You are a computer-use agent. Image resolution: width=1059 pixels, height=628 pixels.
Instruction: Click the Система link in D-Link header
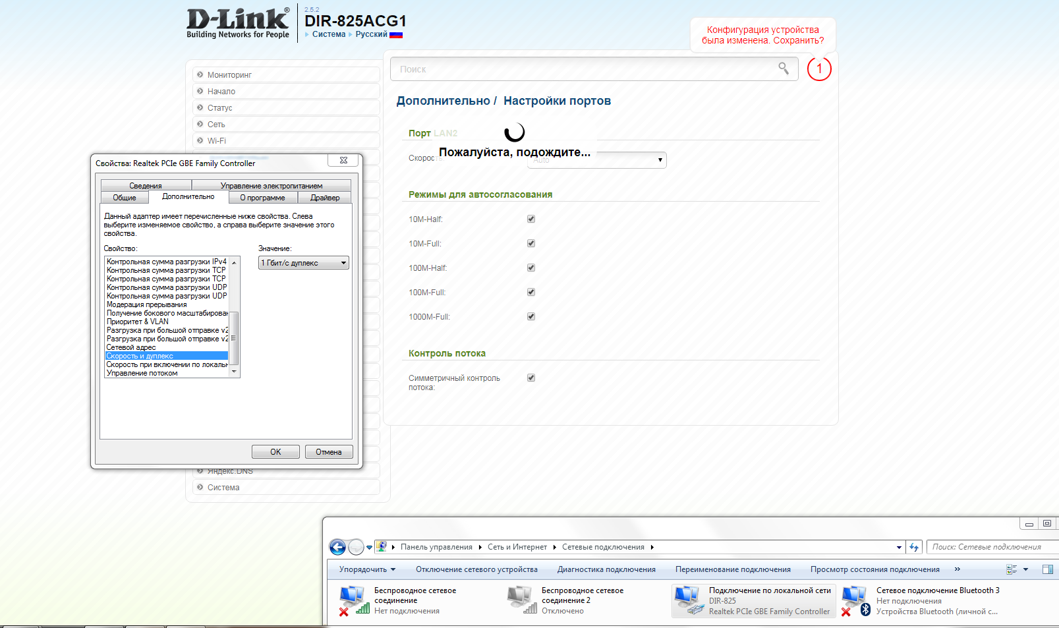pyautogui.click(x=329, y=34)
